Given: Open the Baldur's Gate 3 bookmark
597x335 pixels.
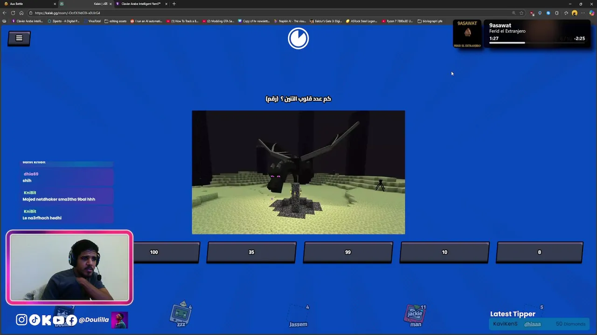Looking at the screenshot, I should tap(326, 21).
